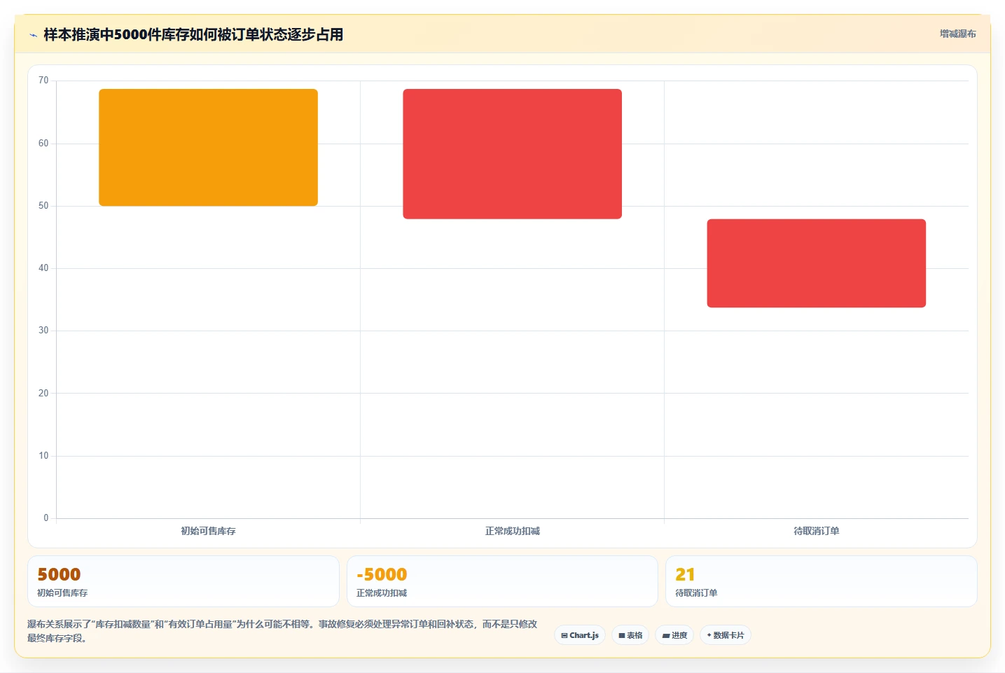1005x673 pixels.
Task: Click the 增减瀑布 label in header
Action: pyautogui.click(x=957, y=34)
